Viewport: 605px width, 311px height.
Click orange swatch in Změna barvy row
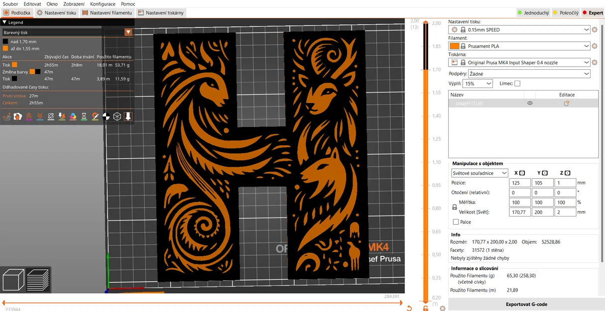click(32, 72)
